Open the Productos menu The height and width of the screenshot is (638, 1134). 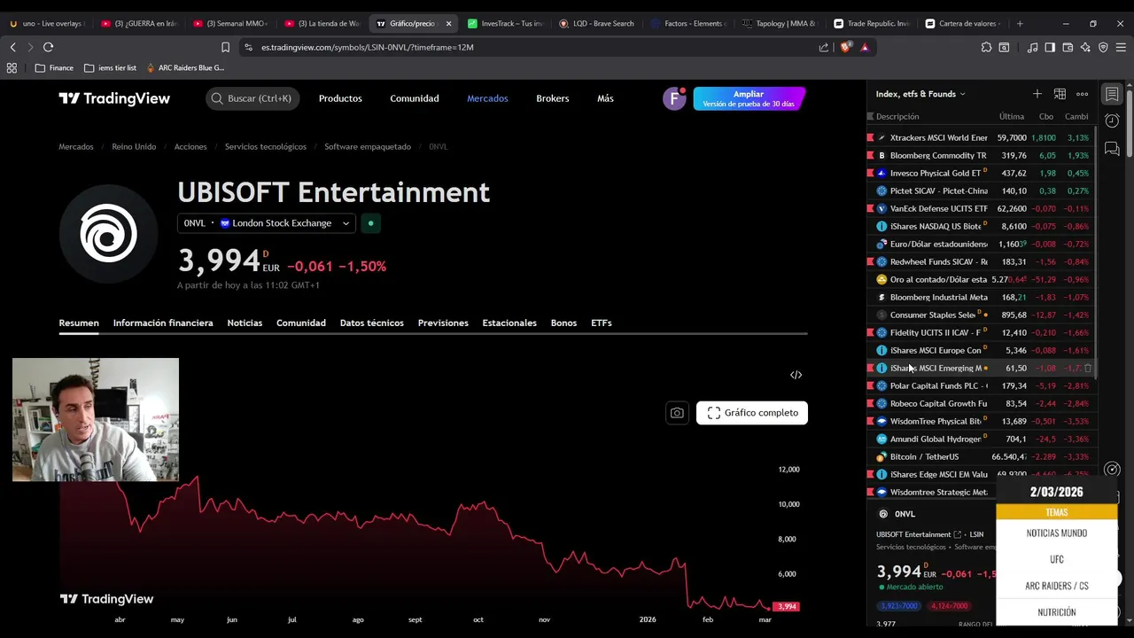click(x=340, y=98)
